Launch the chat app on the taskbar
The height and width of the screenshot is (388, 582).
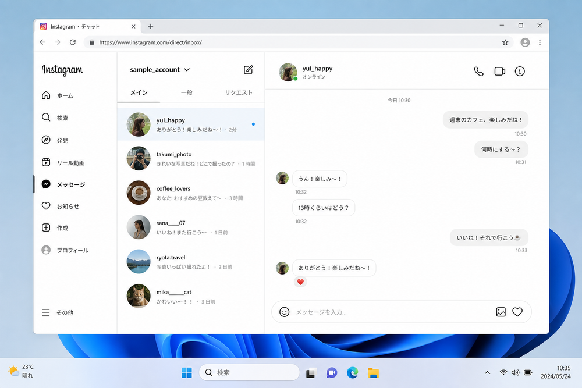[332, 373]
